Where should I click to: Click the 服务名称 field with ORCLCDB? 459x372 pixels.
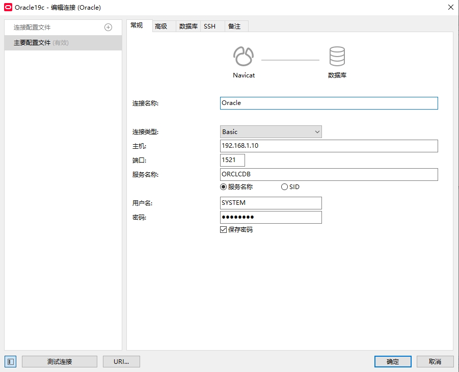pyautogui.click(x=329, y=175)
